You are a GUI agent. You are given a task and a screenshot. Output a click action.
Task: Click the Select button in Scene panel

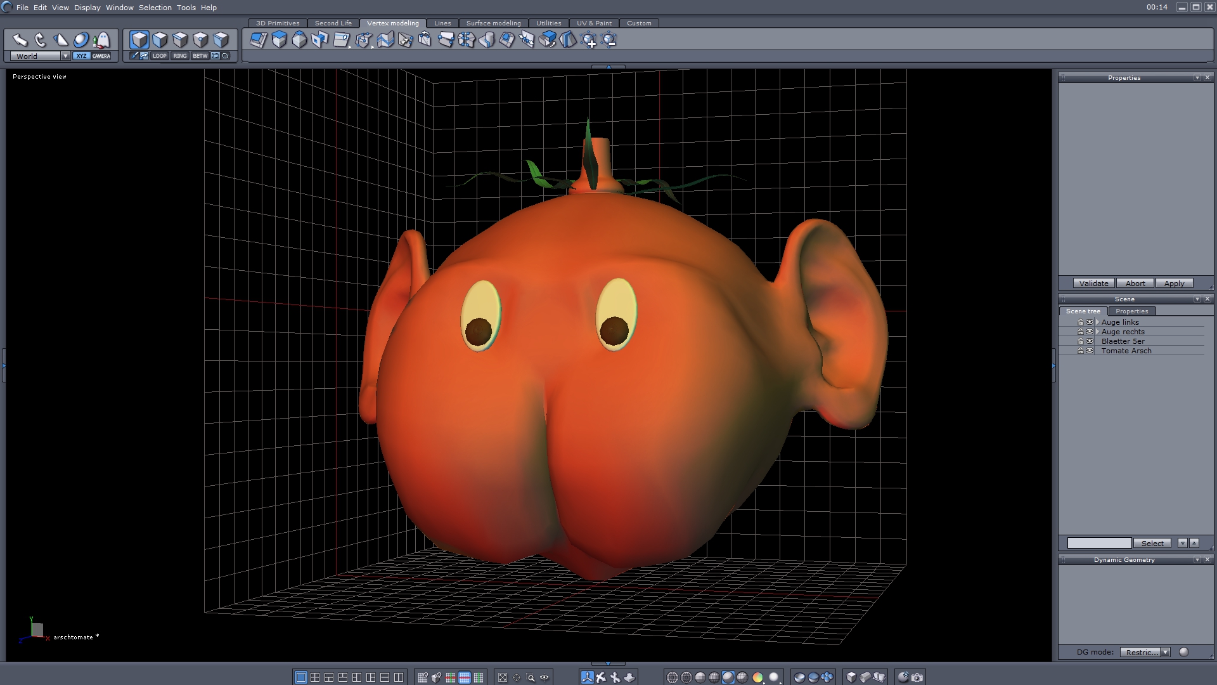tap(1152, 544)
